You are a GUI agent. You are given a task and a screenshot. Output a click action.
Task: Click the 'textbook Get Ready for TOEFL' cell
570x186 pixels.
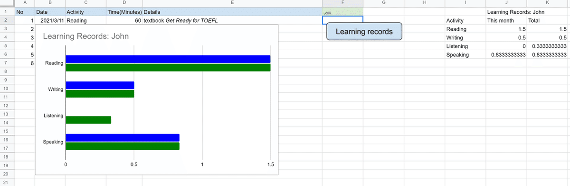pos(232,20)
